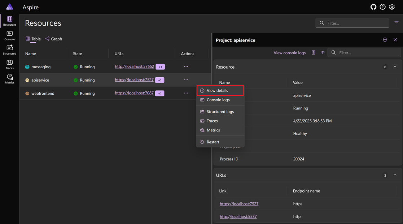Open https://localhost:7087 link
403x224 pixels.
(x=134, y=93)
